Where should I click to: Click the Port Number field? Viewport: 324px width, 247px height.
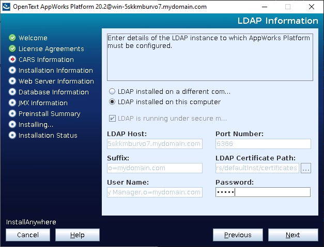pyautogui.click(x=263, y=144)
